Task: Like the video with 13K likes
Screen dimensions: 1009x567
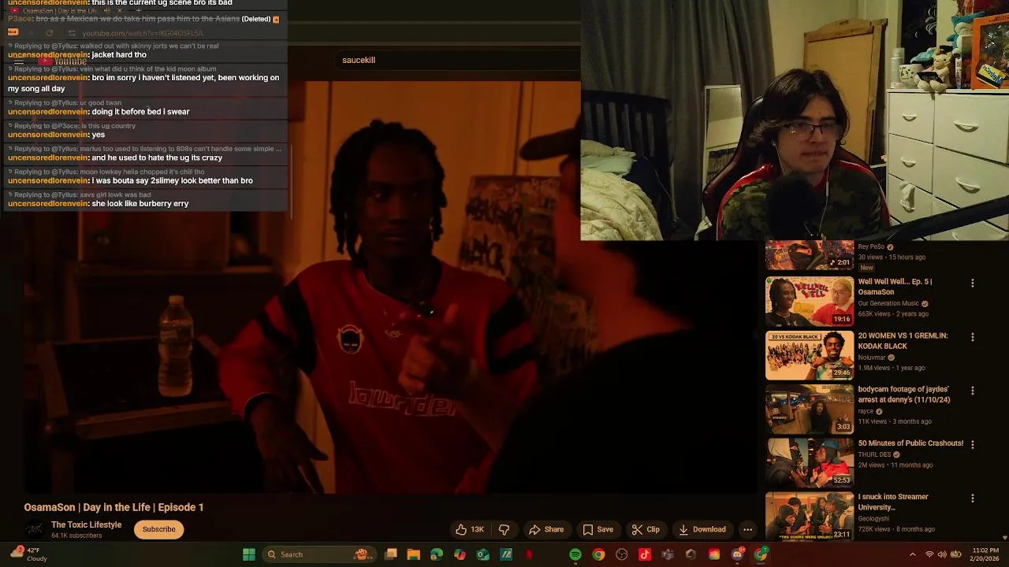Action: pyautogui.click(x=470, y=529)
